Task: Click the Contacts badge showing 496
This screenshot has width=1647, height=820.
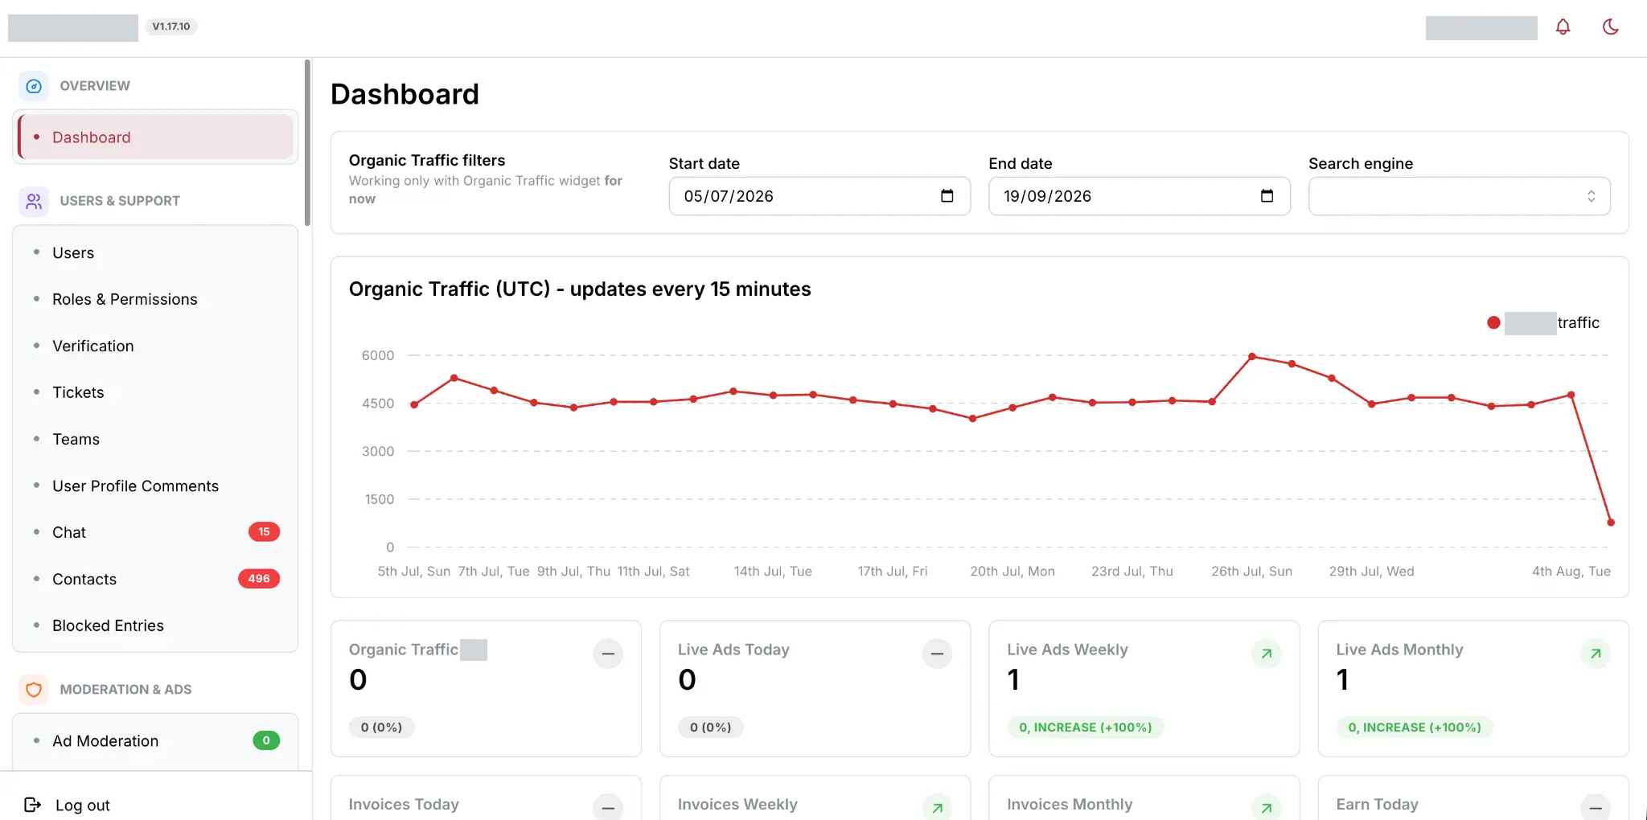Action: [x=259, y=578]
